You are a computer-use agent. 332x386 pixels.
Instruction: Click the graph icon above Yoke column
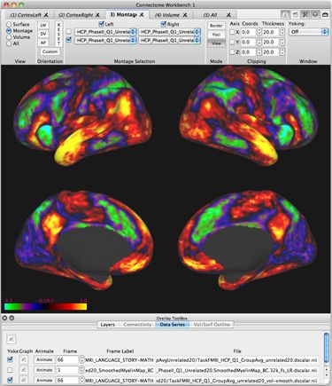click(x=11, y=339)
